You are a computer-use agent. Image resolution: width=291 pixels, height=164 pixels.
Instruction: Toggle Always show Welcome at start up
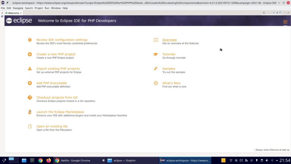(254, 150)
